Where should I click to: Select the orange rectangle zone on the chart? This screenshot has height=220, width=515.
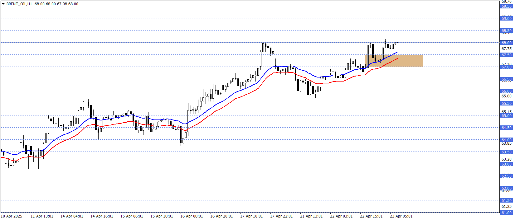(394, 61)
